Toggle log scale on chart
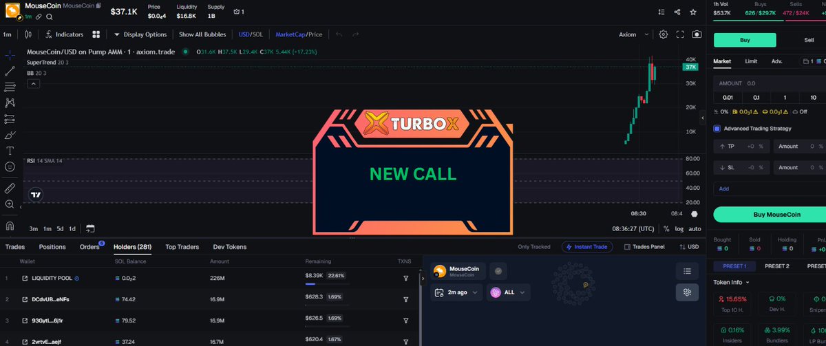This screenshot has width=826, height=346. 679,229
